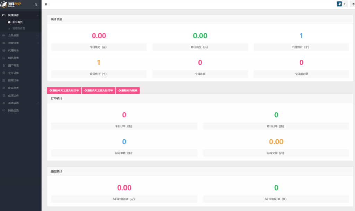
Task: Select 投诉列表 from the sidebar
Action: [14, 88]
